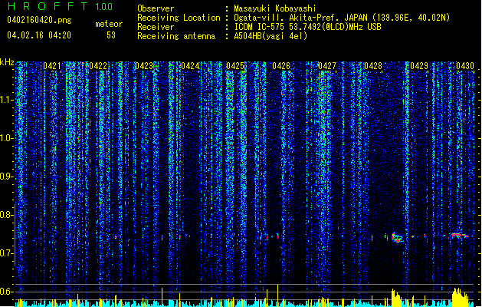Click the 0423 time marker

[144, 66]
